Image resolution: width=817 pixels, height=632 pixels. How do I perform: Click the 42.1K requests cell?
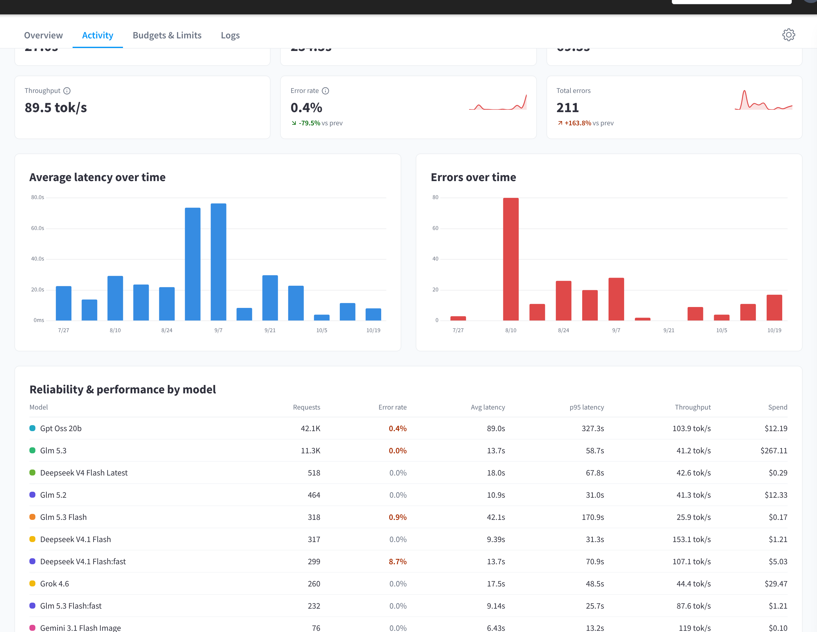pos(310,428)
